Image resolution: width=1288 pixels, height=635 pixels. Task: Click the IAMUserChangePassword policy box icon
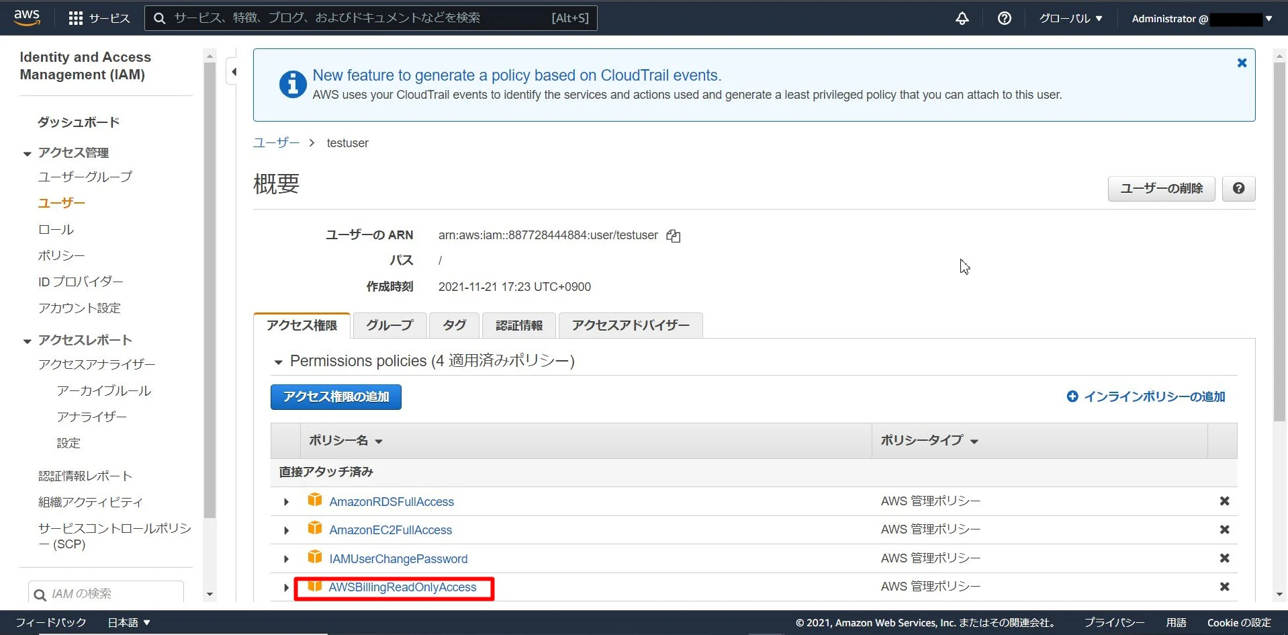pyautogui.click(x=315, y=557)
